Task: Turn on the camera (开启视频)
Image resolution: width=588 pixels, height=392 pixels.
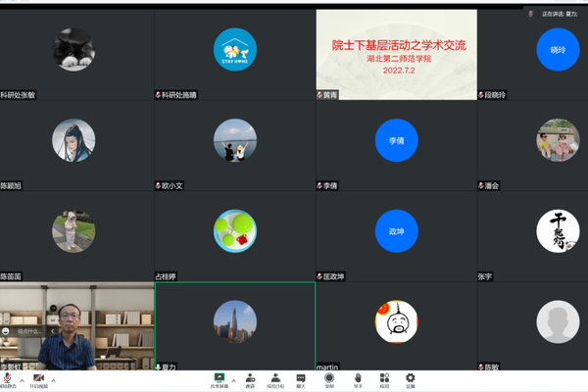Action: click(x=39, y=379)
